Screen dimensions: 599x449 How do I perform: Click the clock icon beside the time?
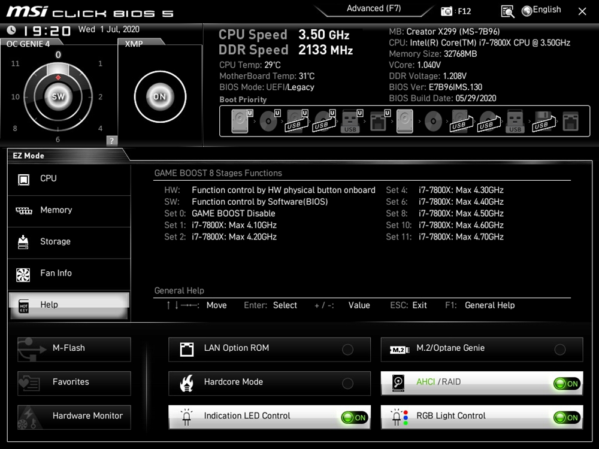[x=11, y=30]
